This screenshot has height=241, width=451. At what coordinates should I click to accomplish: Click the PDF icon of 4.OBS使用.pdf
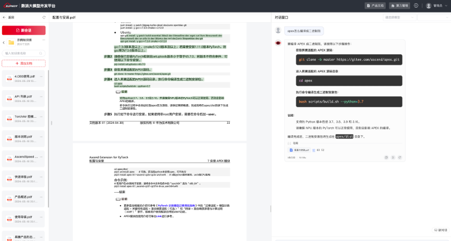coord(9,79)
